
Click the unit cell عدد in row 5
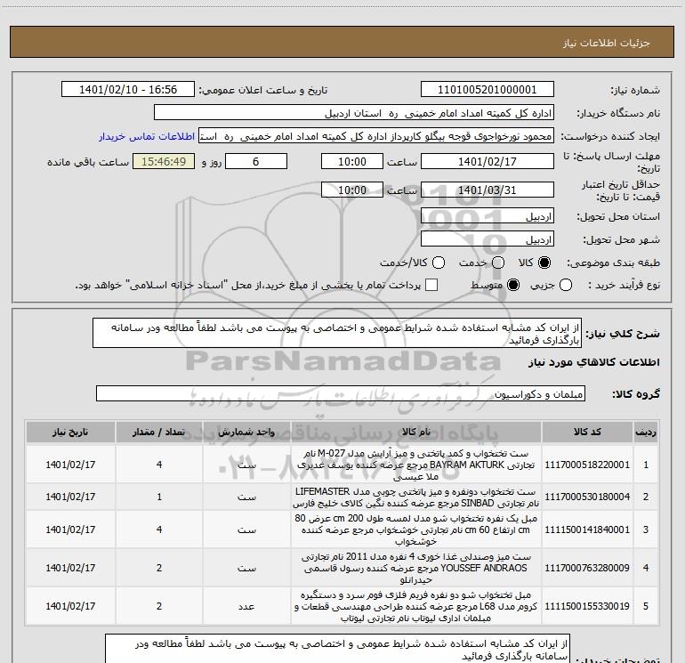coord(246,606)
